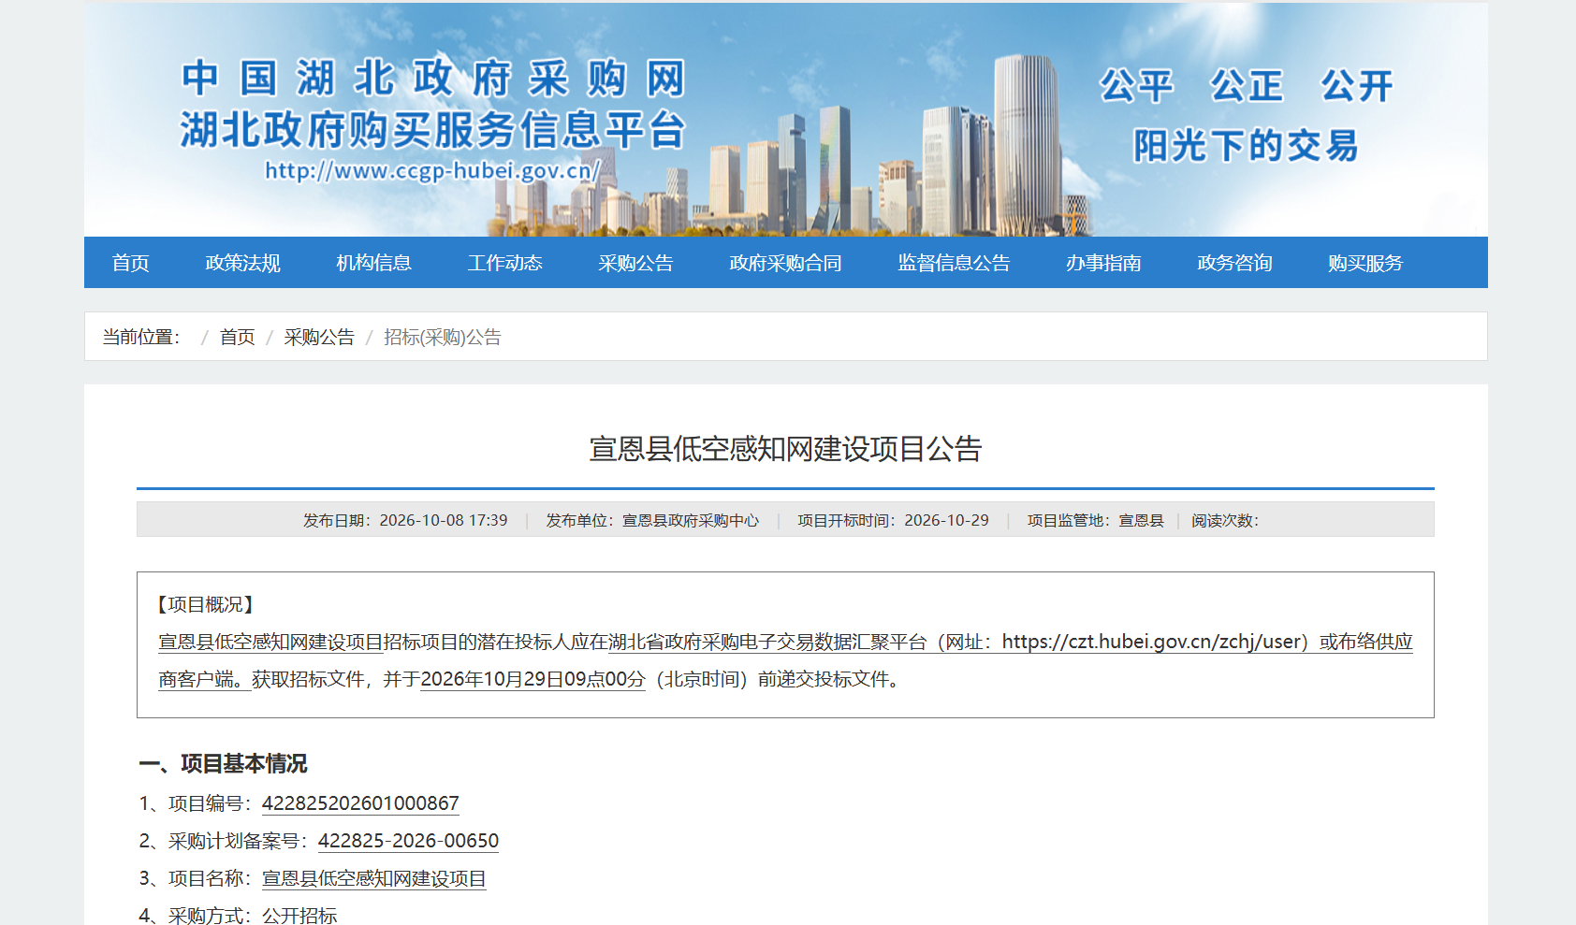Click the heading 一、项目基本情况
The image size is (1576, 925).
click(x=223, y=764)
